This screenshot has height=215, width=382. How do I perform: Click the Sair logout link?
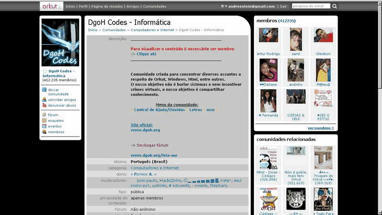click(283, 6)
